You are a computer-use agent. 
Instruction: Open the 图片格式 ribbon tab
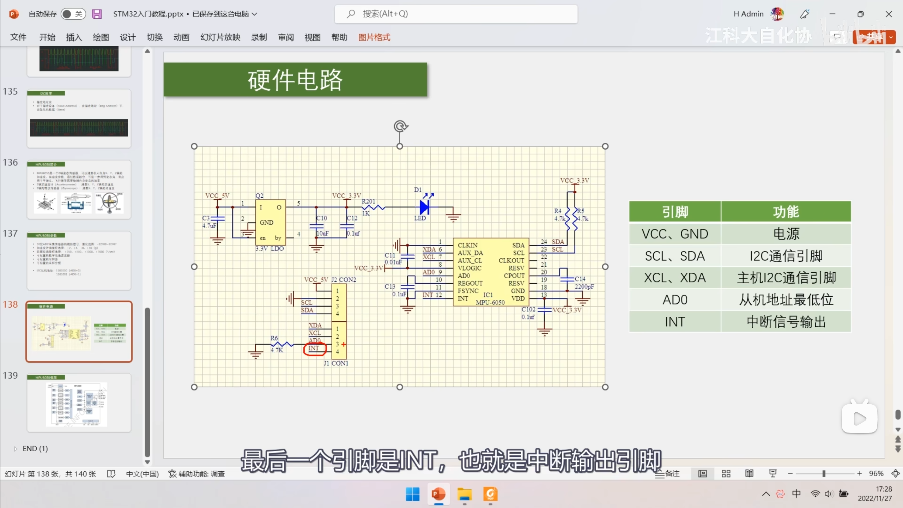374,37
